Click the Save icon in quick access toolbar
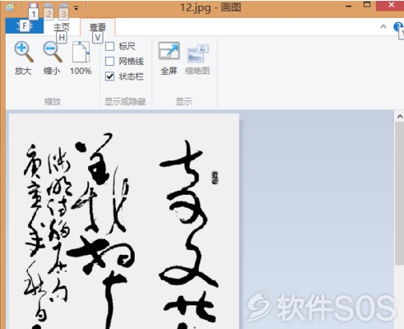This screenshot has width=404, height=329. (x=33, y=6)
